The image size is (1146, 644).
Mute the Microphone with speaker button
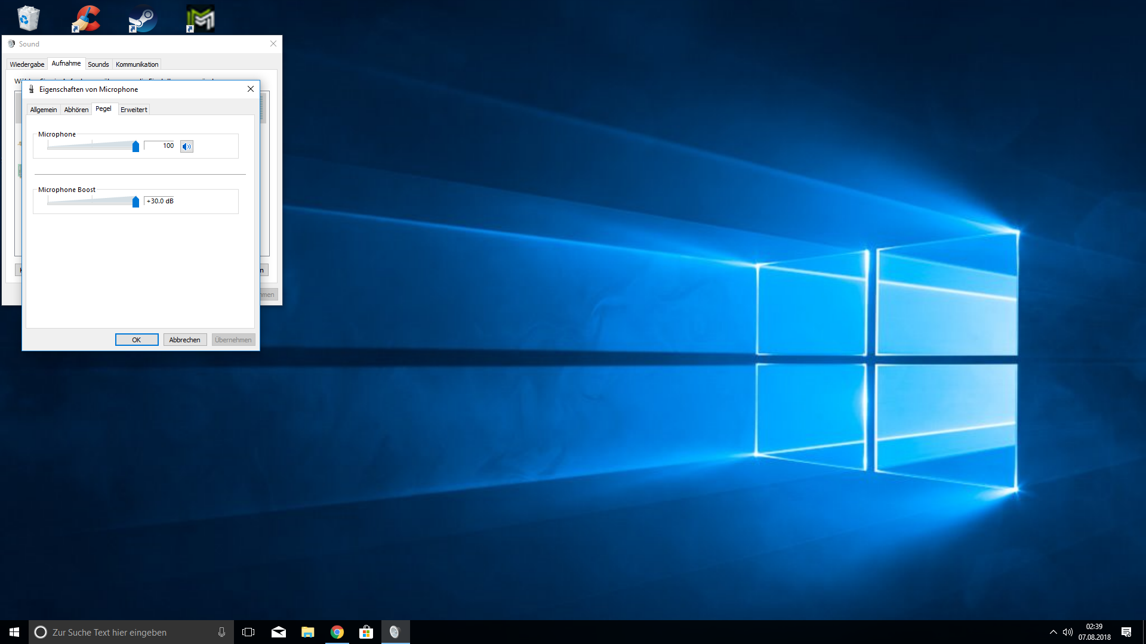(x=187, y=146)
